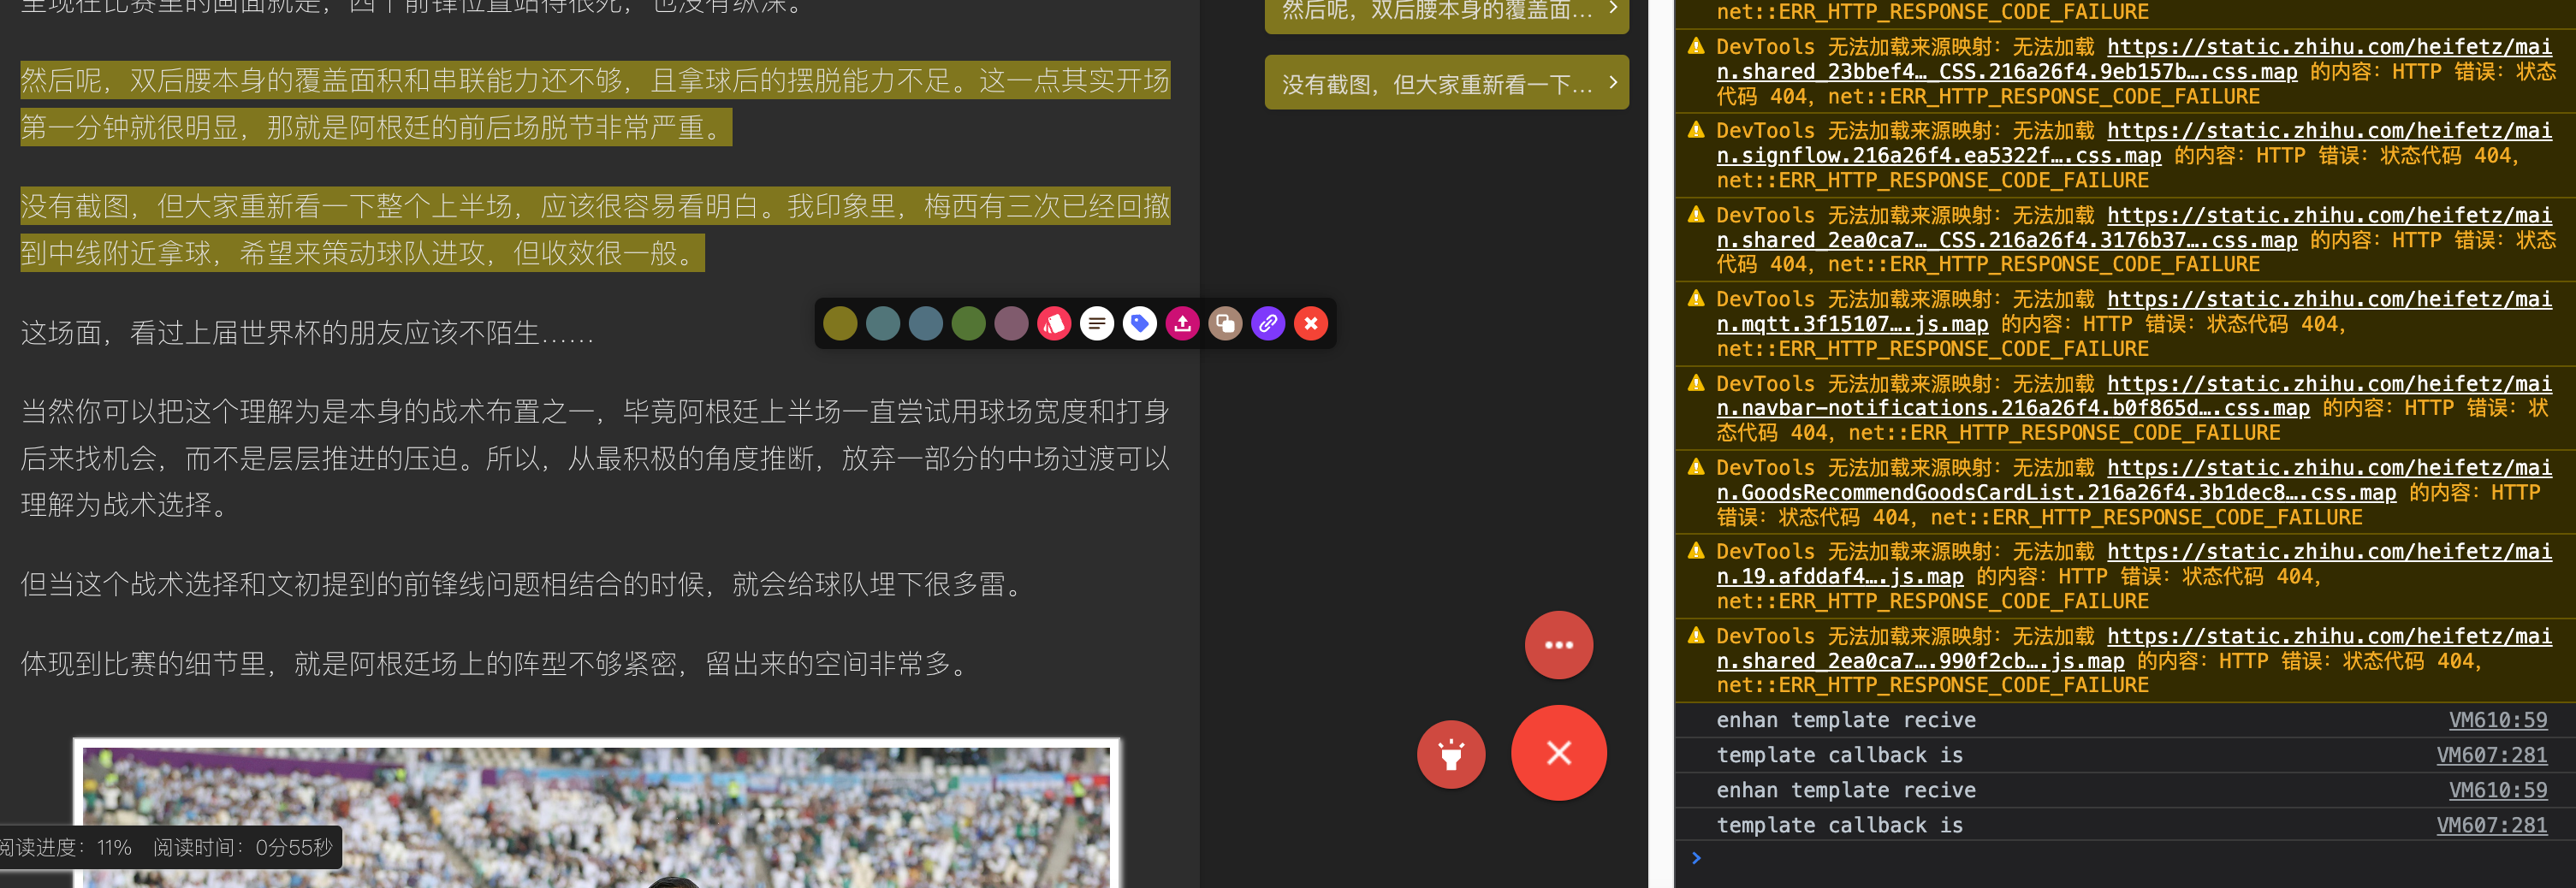Screen dimensions: 2576x888
Task: Click paragraph starting '但当这个战术选择'
Action: point(524,584)
